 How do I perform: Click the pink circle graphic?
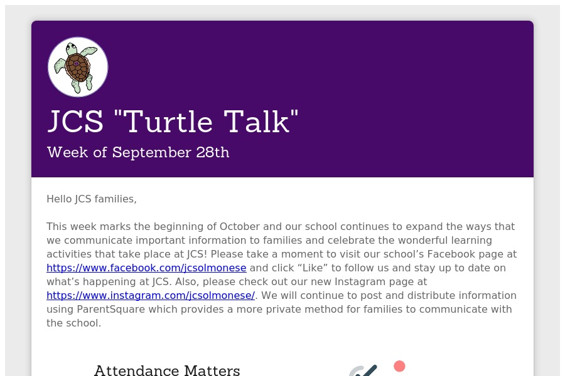point(399,366)
